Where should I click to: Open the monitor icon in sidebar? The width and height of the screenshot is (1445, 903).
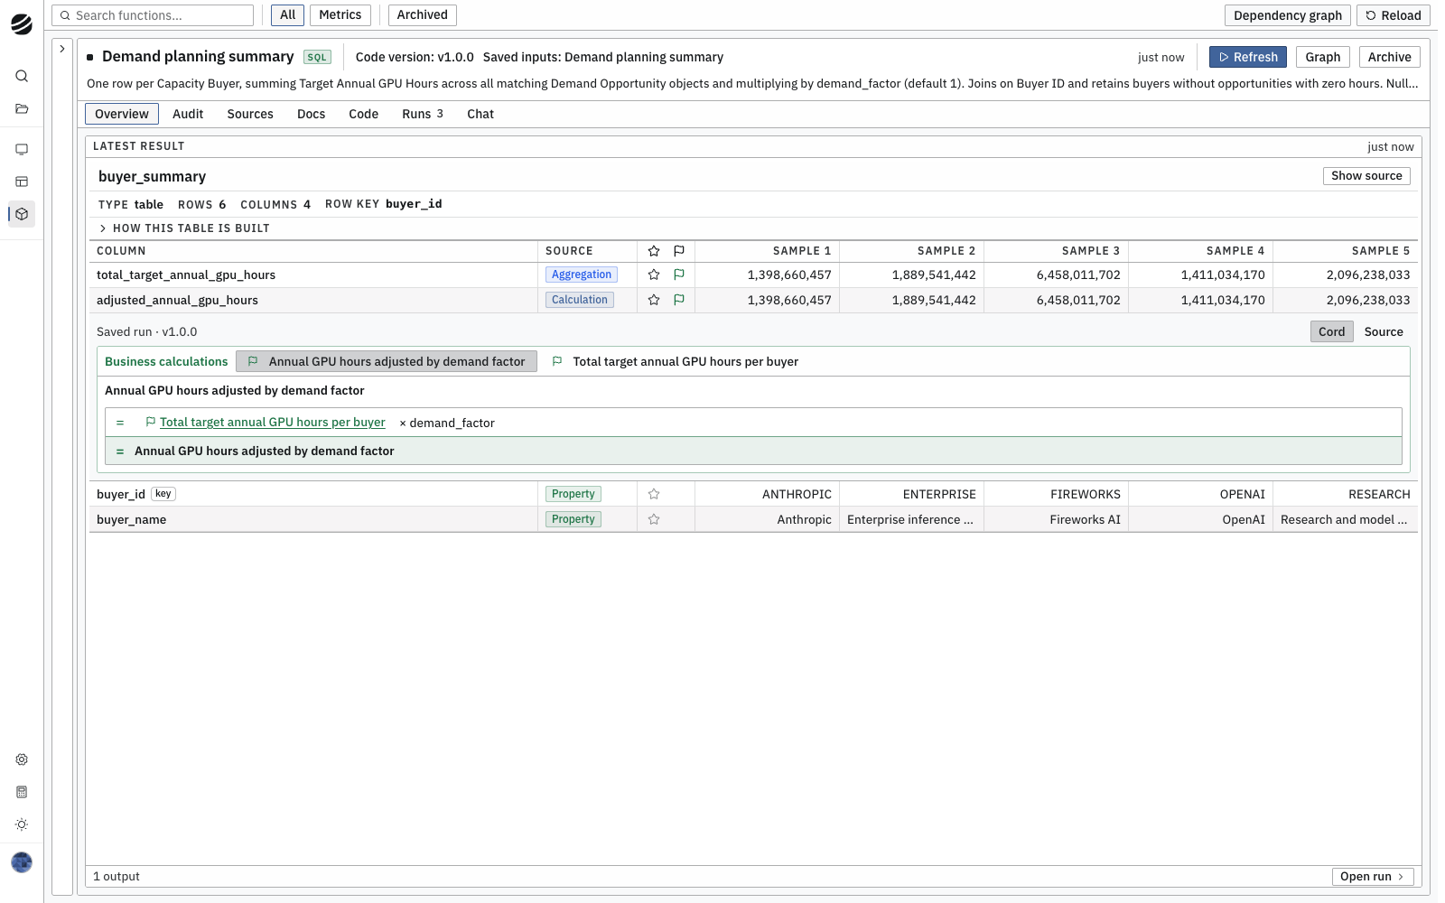pos(22,149)
